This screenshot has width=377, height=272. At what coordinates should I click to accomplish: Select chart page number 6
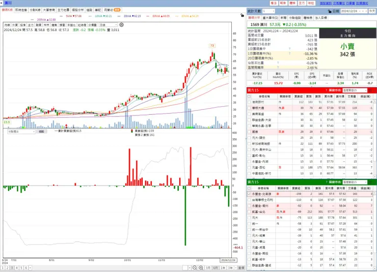(26, 268)
